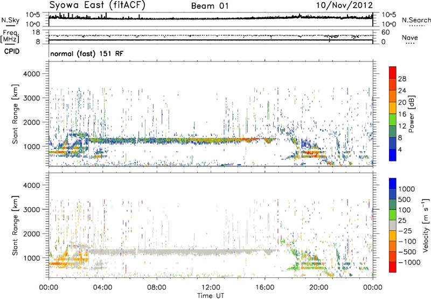Click the "4000" range tick in the power panel

32,74
